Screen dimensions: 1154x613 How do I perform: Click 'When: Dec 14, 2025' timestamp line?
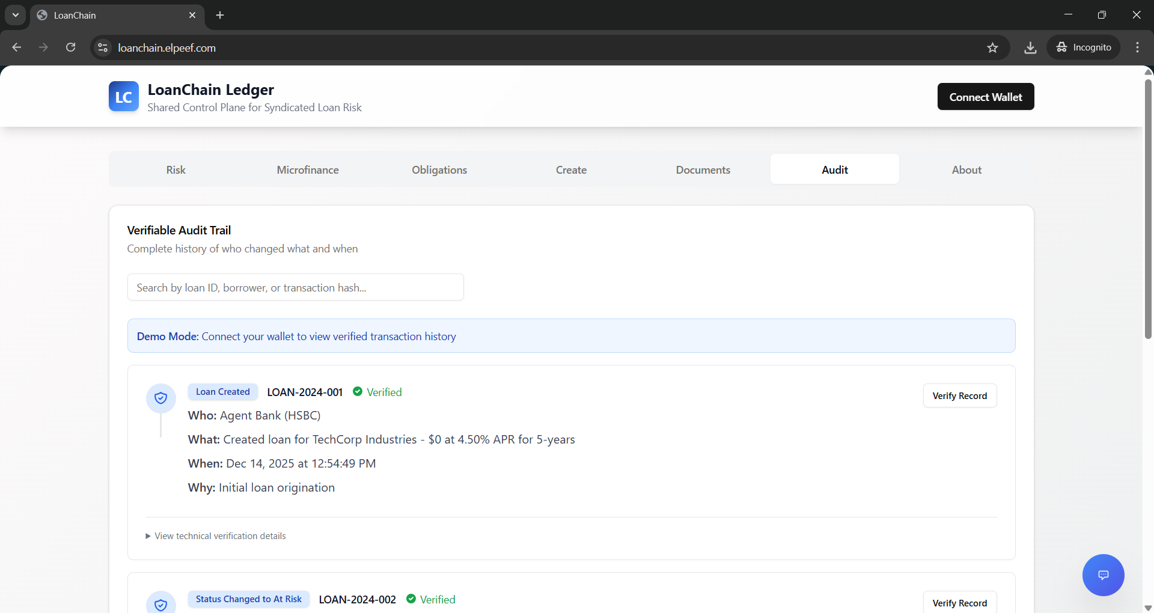pos(282,463)
